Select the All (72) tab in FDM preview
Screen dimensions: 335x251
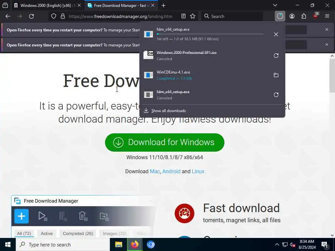click(x=24, y=233)
